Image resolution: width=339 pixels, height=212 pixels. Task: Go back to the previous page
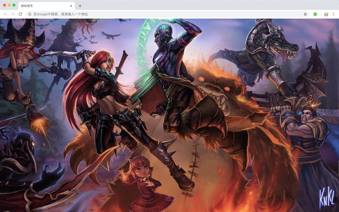[5, 14]
